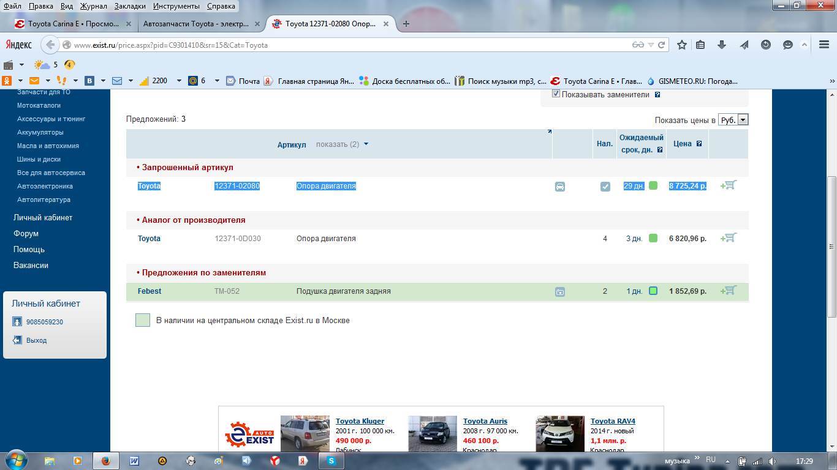This screenshot has height=470, width=837.
Task: Click the availability checkmark for 12371-02080
Action: click(605, 187)
